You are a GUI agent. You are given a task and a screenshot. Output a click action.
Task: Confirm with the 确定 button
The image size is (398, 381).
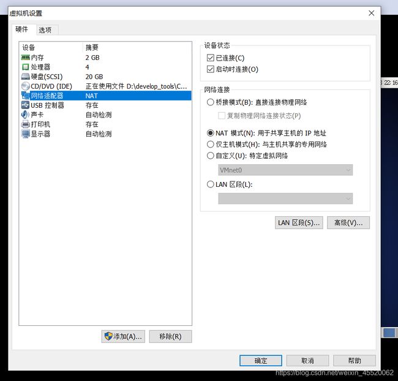[x=261, y=360]
